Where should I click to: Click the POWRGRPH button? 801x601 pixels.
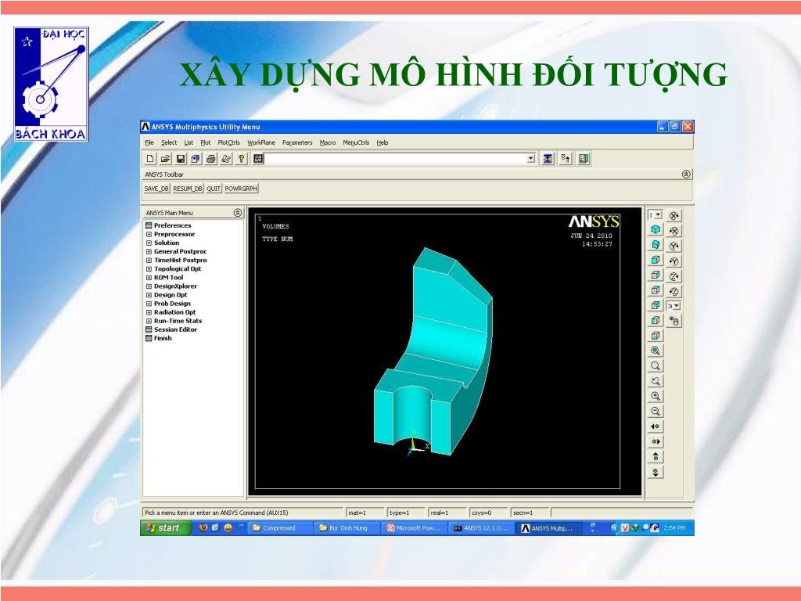(241, 189)
